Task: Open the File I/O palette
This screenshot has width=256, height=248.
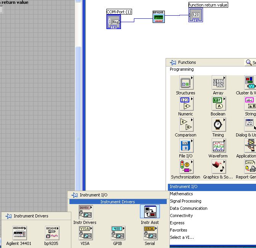Action: [186, 146]
